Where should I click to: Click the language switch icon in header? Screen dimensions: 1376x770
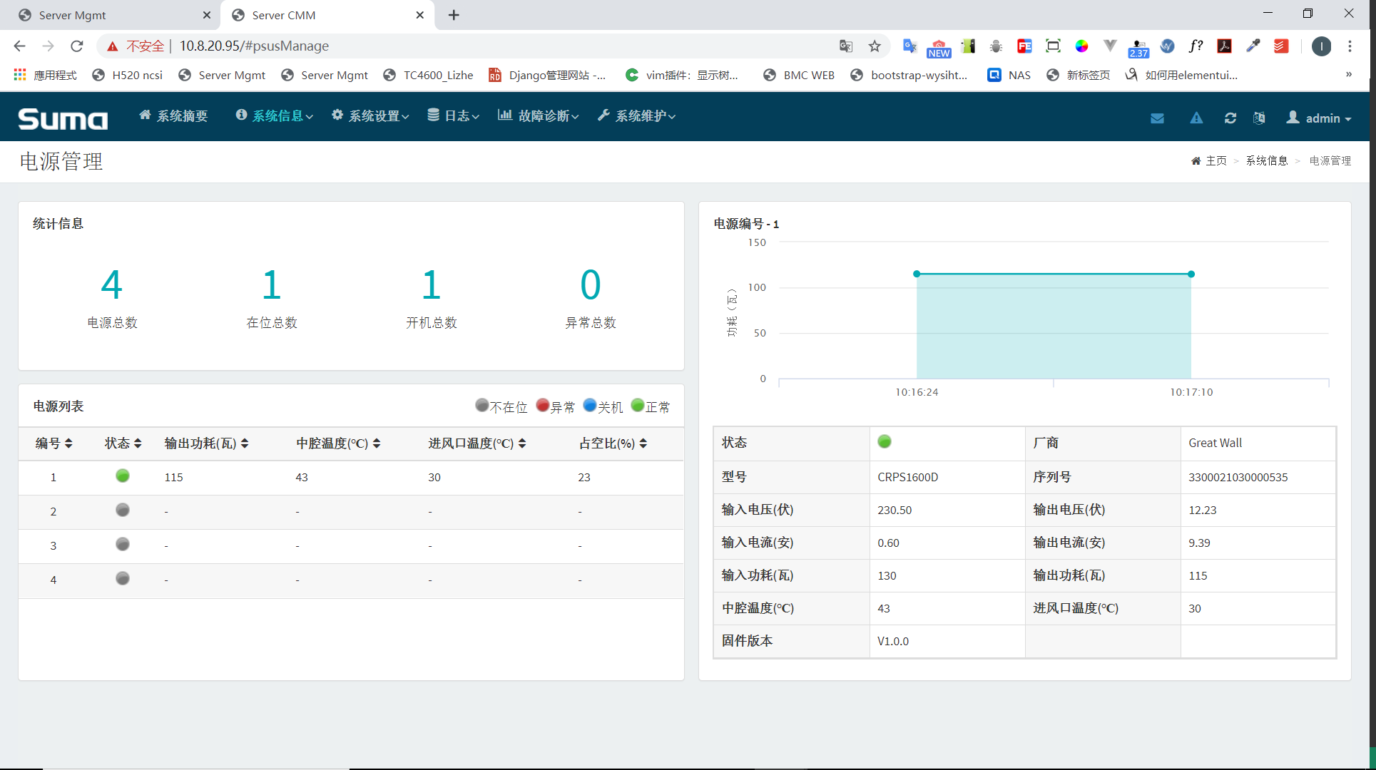point(1259,118)
